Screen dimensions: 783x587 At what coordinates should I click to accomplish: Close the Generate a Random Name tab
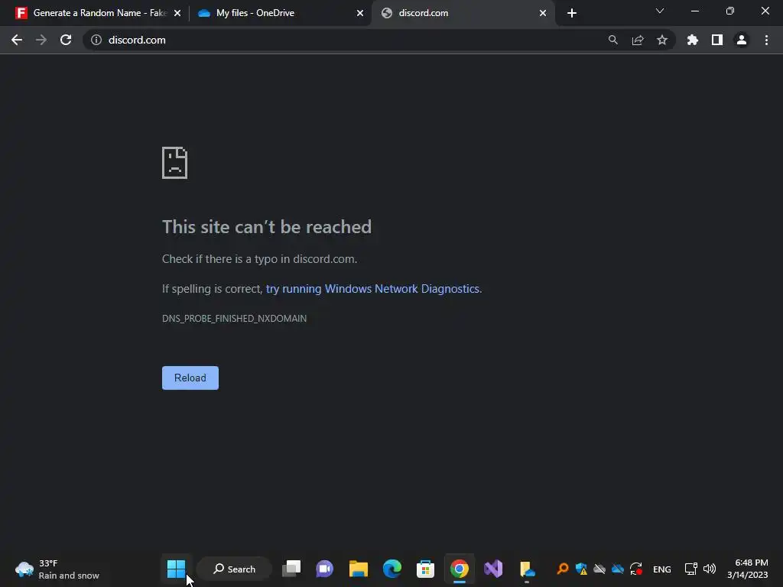[x=177, y=13]
